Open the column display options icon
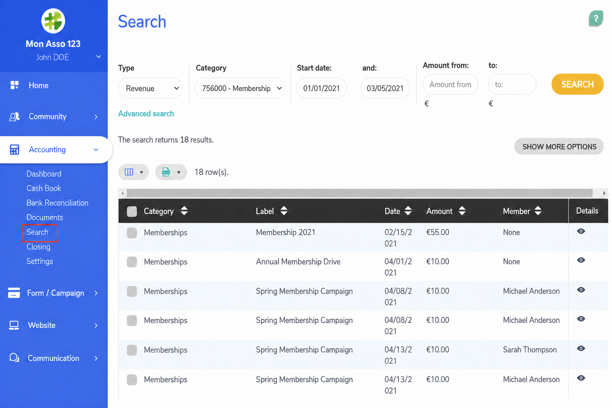 (x=133, y=172)
